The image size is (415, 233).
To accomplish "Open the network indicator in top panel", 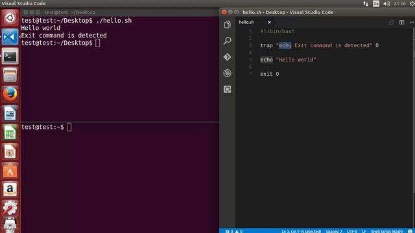I will (366, 4).
